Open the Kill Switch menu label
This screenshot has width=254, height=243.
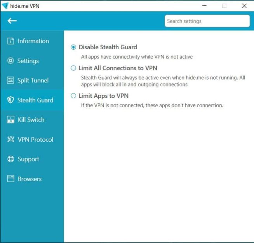pyautogui.click(x=31, y=120)
